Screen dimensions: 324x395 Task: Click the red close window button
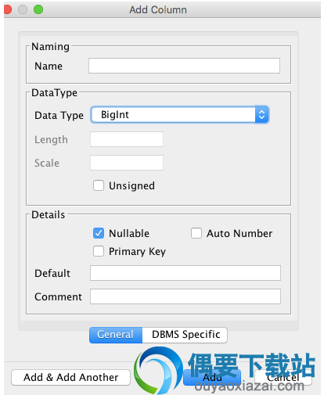click(7, 9)
